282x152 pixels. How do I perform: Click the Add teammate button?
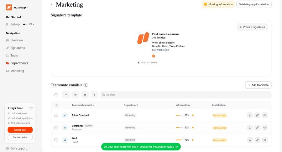[258, 85]
